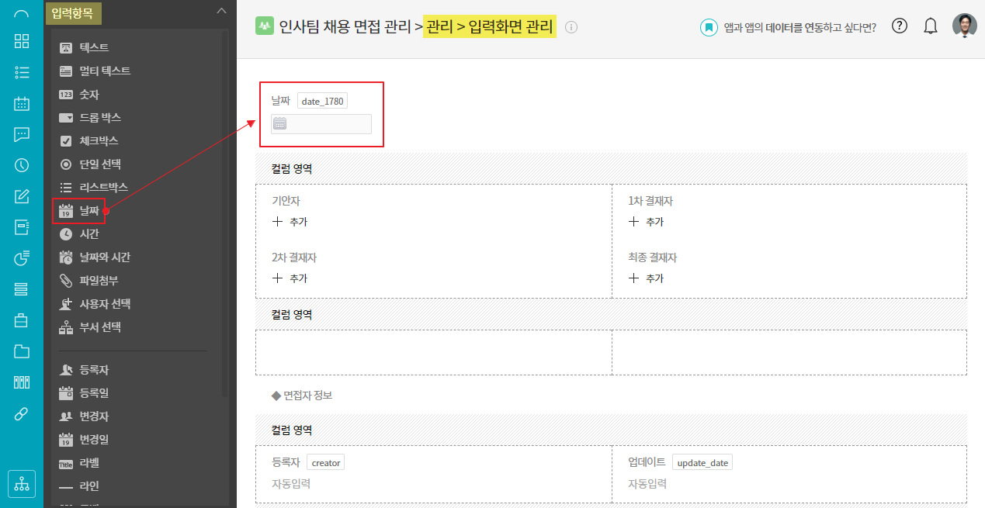The height and width of the screenshot is (508, 985).
Task: Click the date_1780 date input field
Action: point(321,124)
